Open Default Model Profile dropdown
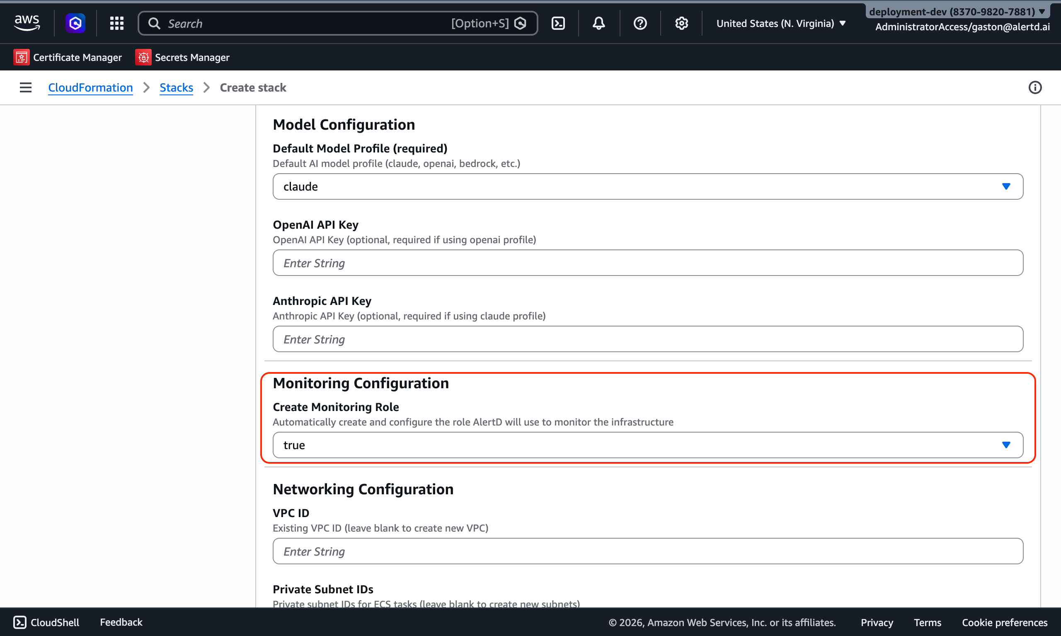 pyautogui.click(x=648, y=186)
